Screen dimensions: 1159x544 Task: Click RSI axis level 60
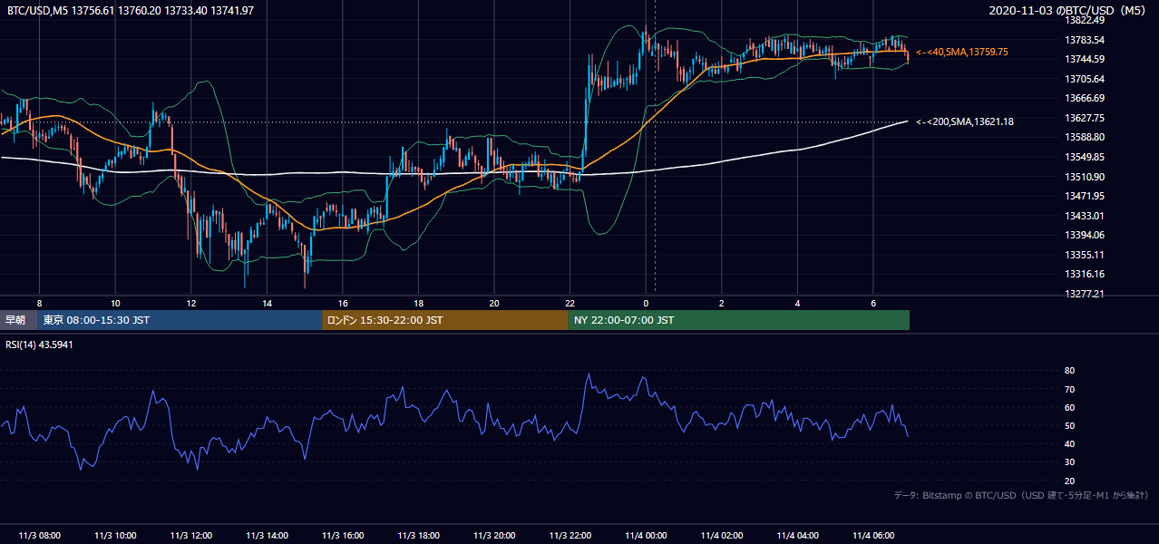(1069, 407)
